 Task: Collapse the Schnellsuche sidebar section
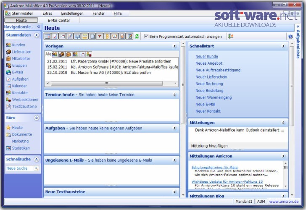(37, 160)
